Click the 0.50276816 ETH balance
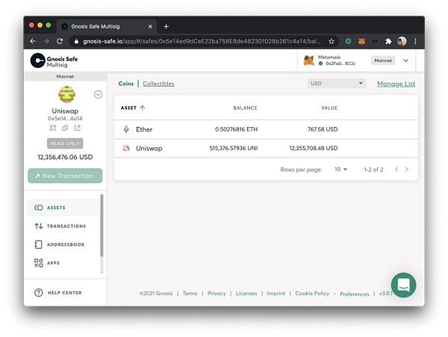 (236, 129)
